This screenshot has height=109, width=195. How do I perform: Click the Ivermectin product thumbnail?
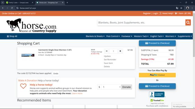point(28,55)
